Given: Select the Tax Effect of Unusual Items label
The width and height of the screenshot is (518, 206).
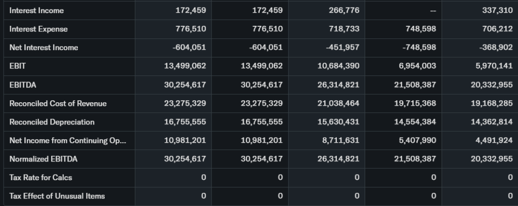Looking at the screenshot, I should [57, 196].
